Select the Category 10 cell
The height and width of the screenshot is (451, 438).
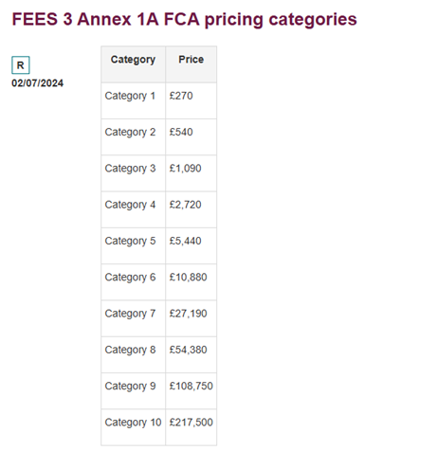click(x=133, y=427)
